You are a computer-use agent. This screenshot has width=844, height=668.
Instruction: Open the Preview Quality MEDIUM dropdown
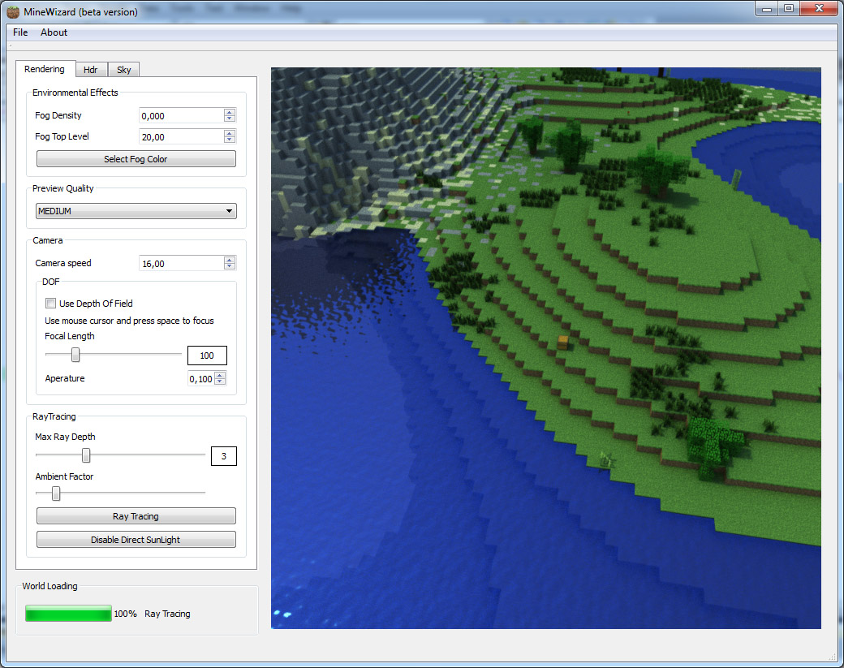[x=136, y=211]
